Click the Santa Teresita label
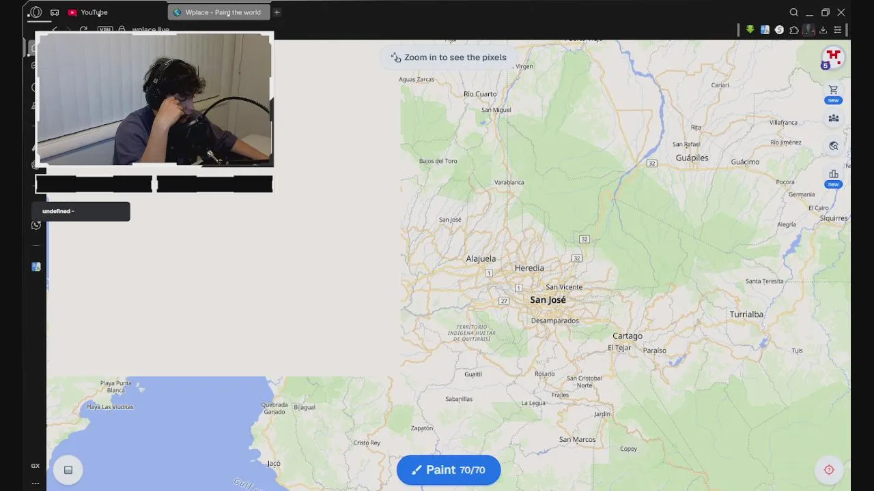 [x=764, y=281]
